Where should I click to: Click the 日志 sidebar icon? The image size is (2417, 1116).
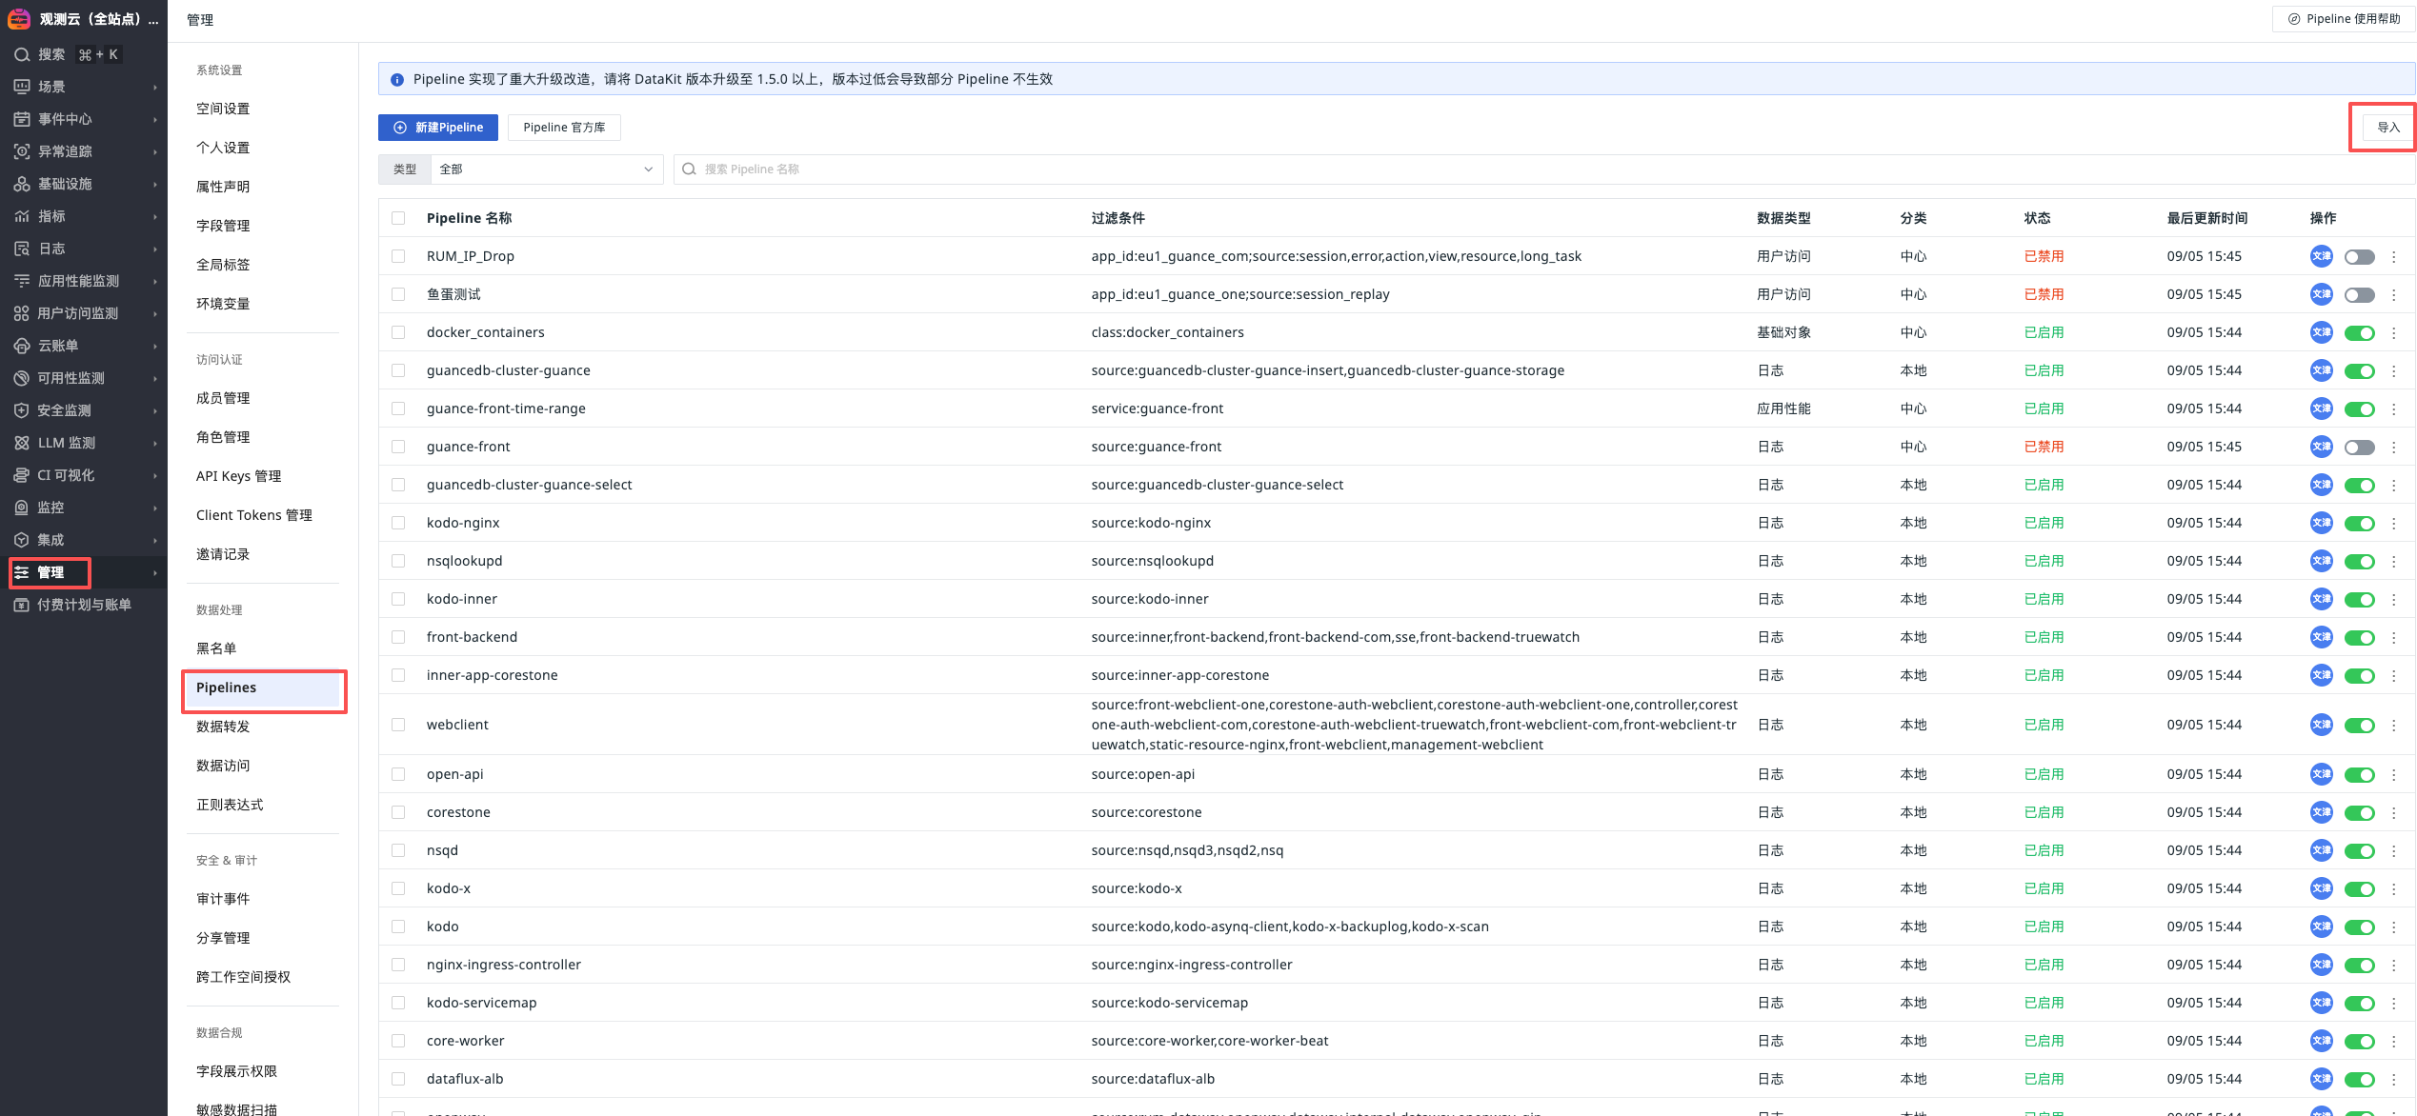coord(22,249)
